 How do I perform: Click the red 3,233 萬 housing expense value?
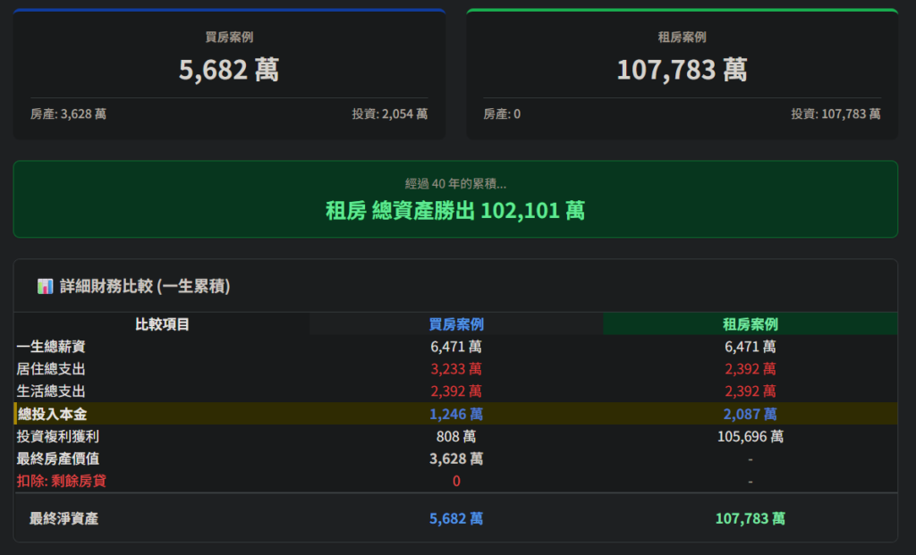click(456, 369)
